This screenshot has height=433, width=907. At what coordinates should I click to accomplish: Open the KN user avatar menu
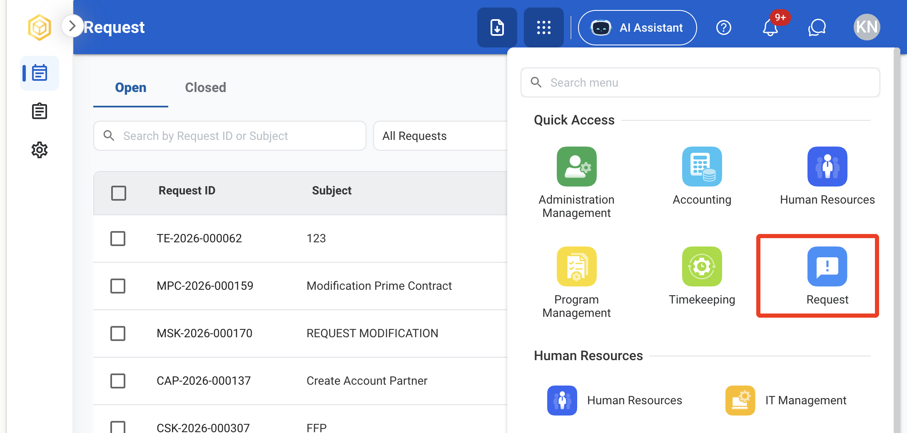pos(867,27)
